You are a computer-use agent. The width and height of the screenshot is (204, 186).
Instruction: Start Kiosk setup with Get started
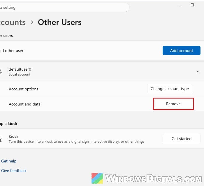(181, 139)
